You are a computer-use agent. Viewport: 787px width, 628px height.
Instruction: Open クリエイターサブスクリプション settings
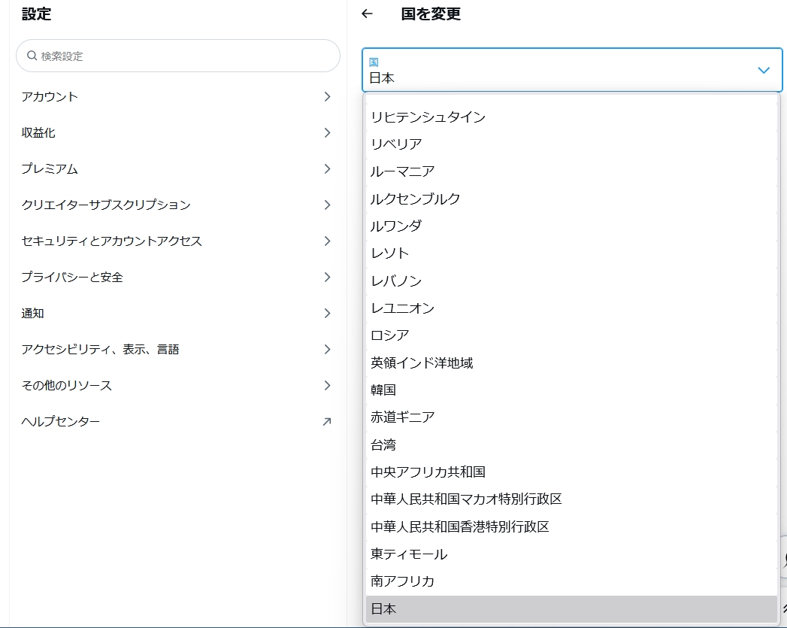(106, 205)
